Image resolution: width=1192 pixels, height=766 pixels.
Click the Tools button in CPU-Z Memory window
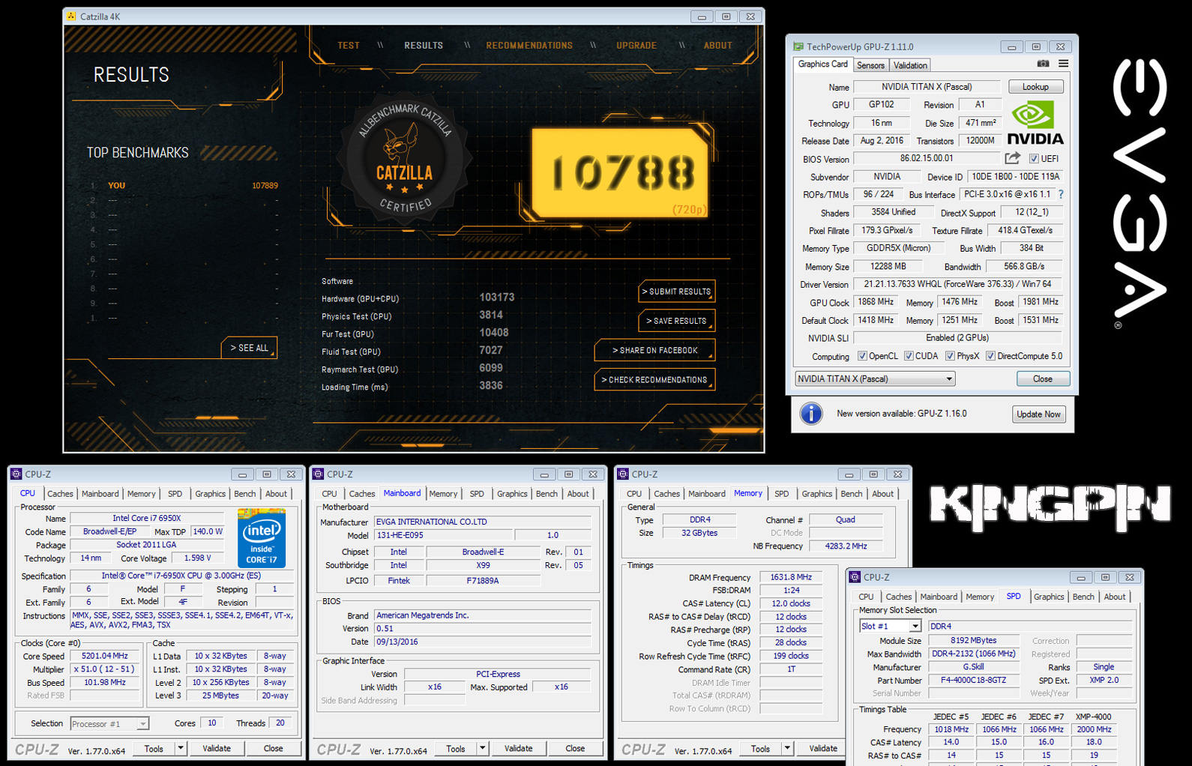pos(760,748)
